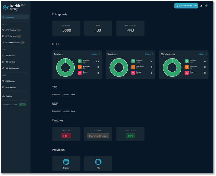Click HTTP Services count badge

coord(19,36)
